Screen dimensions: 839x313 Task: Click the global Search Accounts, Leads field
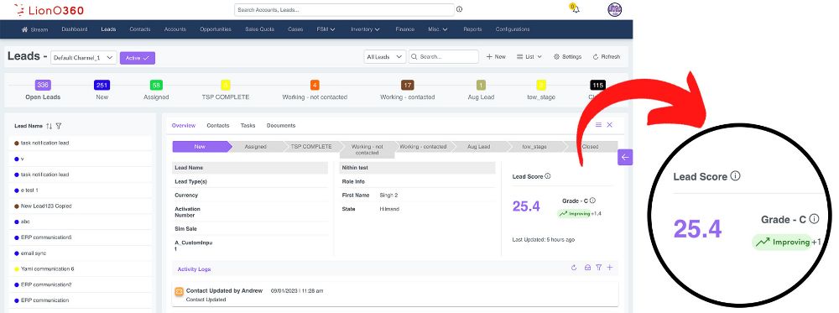(x=344, y=9)
